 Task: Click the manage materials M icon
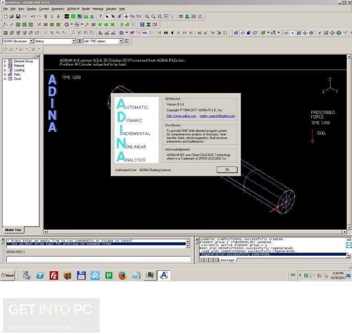142,25
